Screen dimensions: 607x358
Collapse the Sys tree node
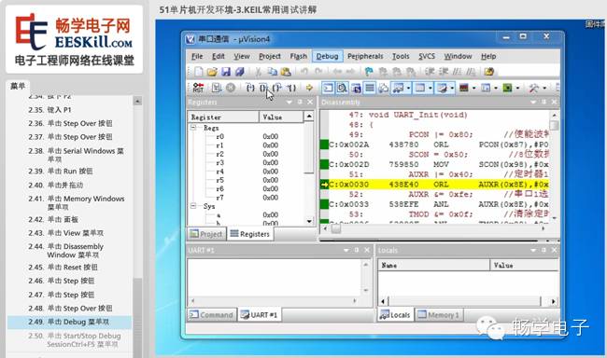[193, 206]
